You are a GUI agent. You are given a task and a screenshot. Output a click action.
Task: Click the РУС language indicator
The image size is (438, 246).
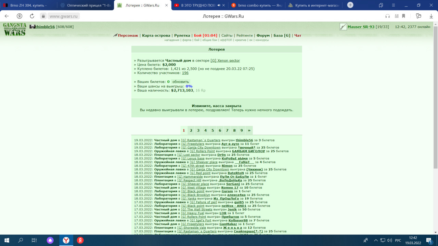[x=398, y=241]
